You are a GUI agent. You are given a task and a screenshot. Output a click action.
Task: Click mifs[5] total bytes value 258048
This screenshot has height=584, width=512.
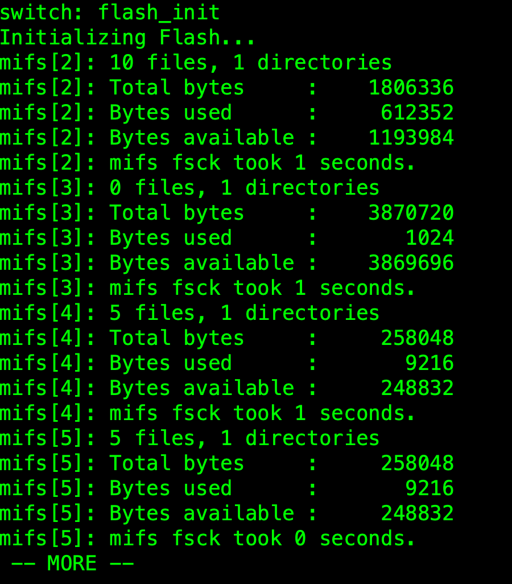click(x=417, y=463)
